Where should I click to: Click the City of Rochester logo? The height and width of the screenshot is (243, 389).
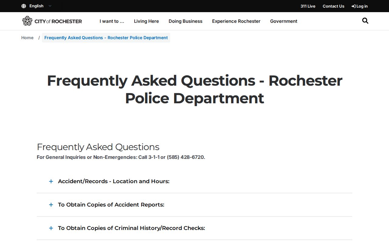point(52,21)
